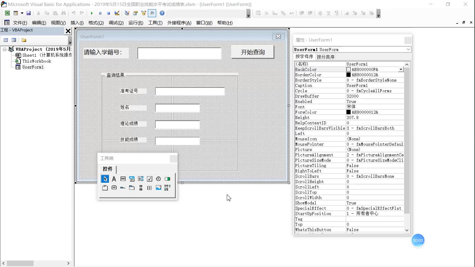Open the 运行(R) menu

(x=136, y=23)
